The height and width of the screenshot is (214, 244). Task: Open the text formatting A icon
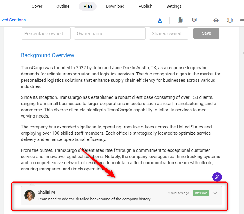(160, 20)
